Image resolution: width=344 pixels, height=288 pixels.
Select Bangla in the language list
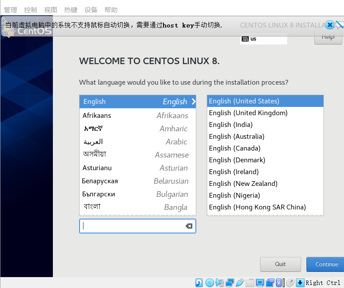pos(138,207)
